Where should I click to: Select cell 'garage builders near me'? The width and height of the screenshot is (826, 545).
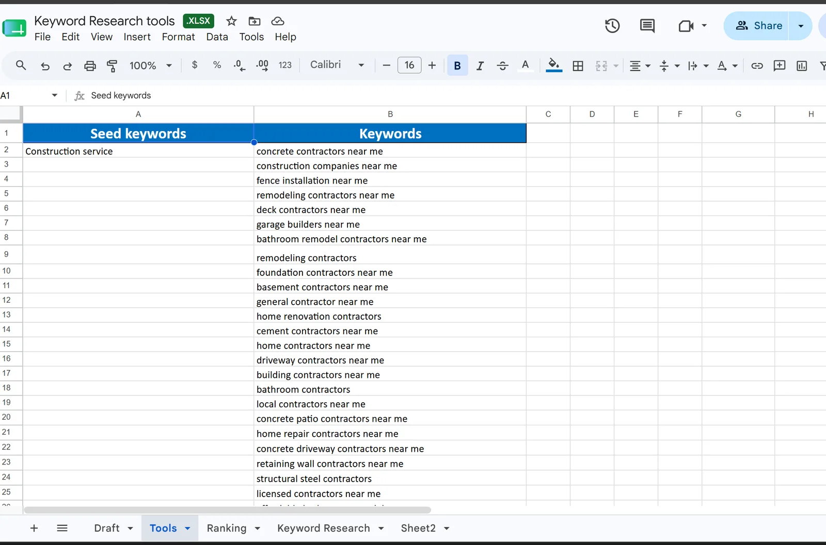click(x=390, y=224)
